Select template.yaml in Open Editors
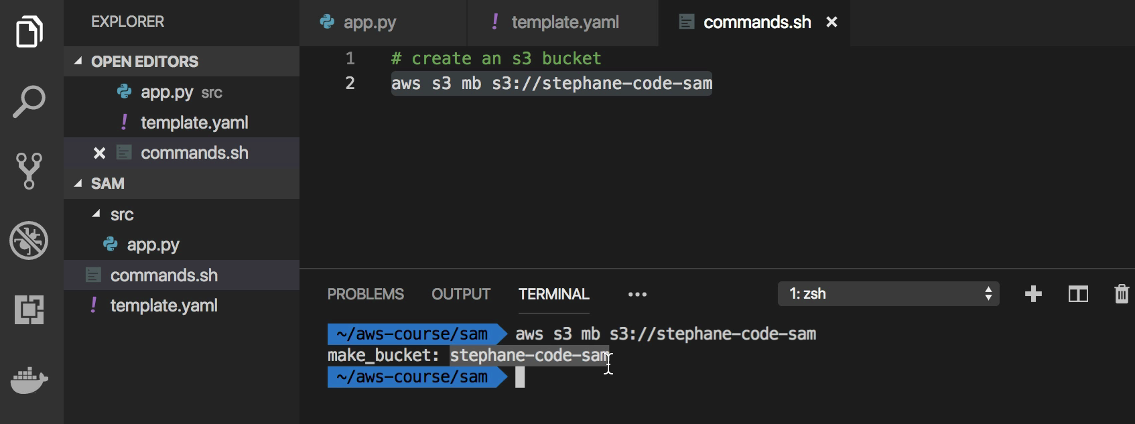Viewport: 1135px width, 424px height. [x=182, y=123]
